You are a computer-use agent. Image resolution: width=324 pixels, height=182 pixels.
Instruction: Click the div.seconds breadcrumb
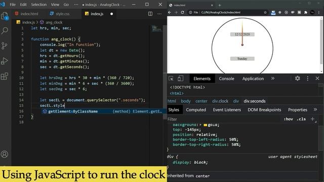coord(254,101)
